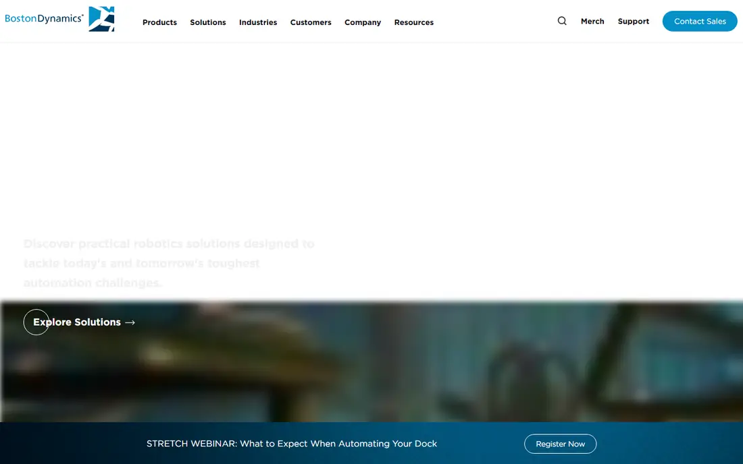The image size is (743, 464).
Task: Click the Boston Dynamics logo
Action: [59, 19]
